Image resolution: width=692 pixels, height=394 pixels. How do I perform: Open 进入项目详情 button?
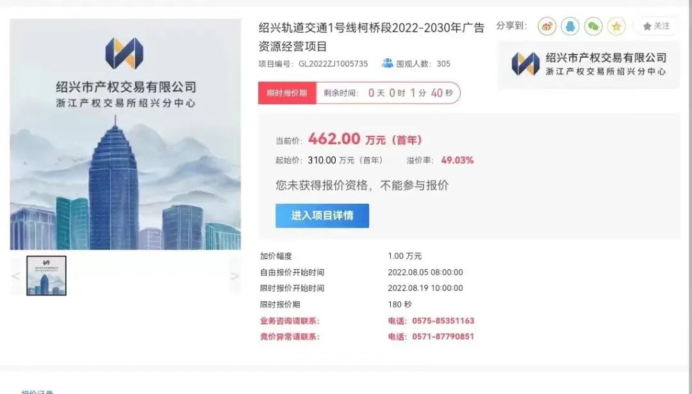(322, 216)
